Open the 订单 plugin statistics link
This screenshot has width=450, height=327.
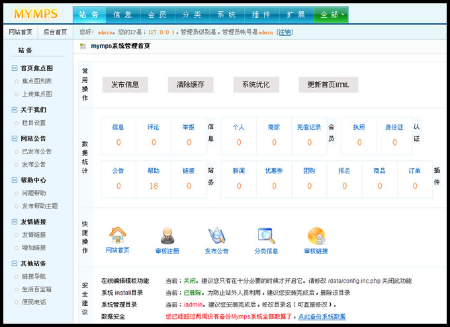pos(414,171)
